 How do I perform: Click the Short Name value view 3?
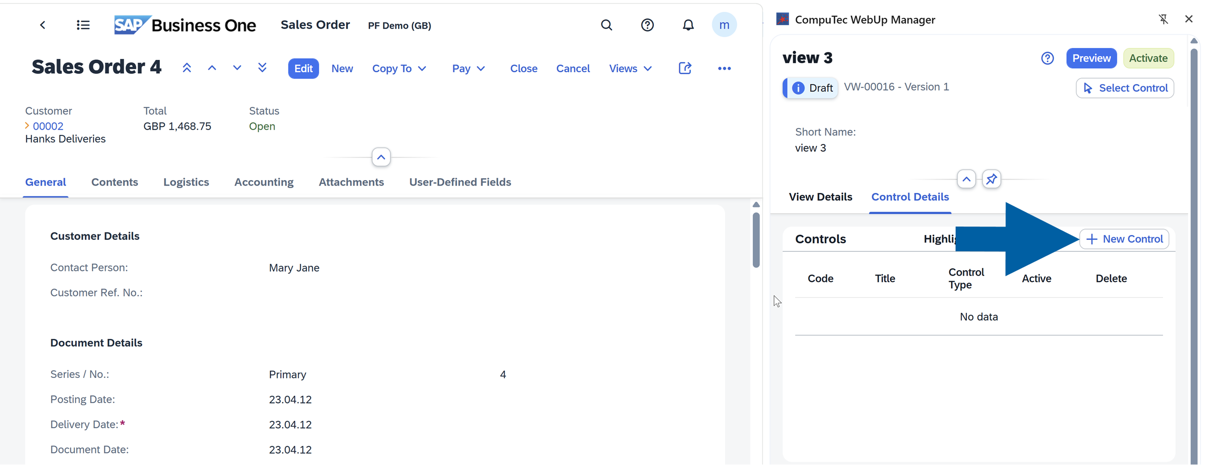click(810, 148)
